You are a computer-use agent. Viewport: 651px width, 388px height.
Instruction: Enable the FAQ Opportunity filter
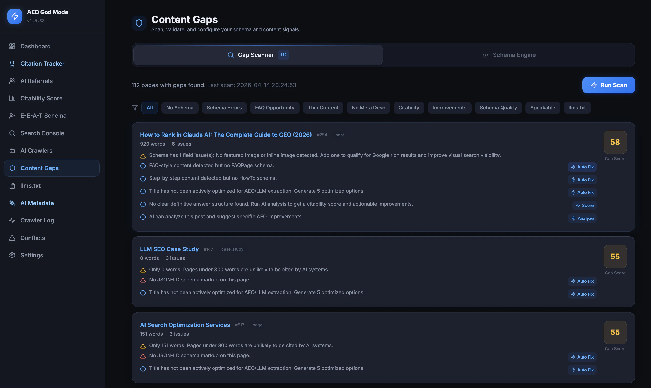pyautogui.click(x=274, y=108)
